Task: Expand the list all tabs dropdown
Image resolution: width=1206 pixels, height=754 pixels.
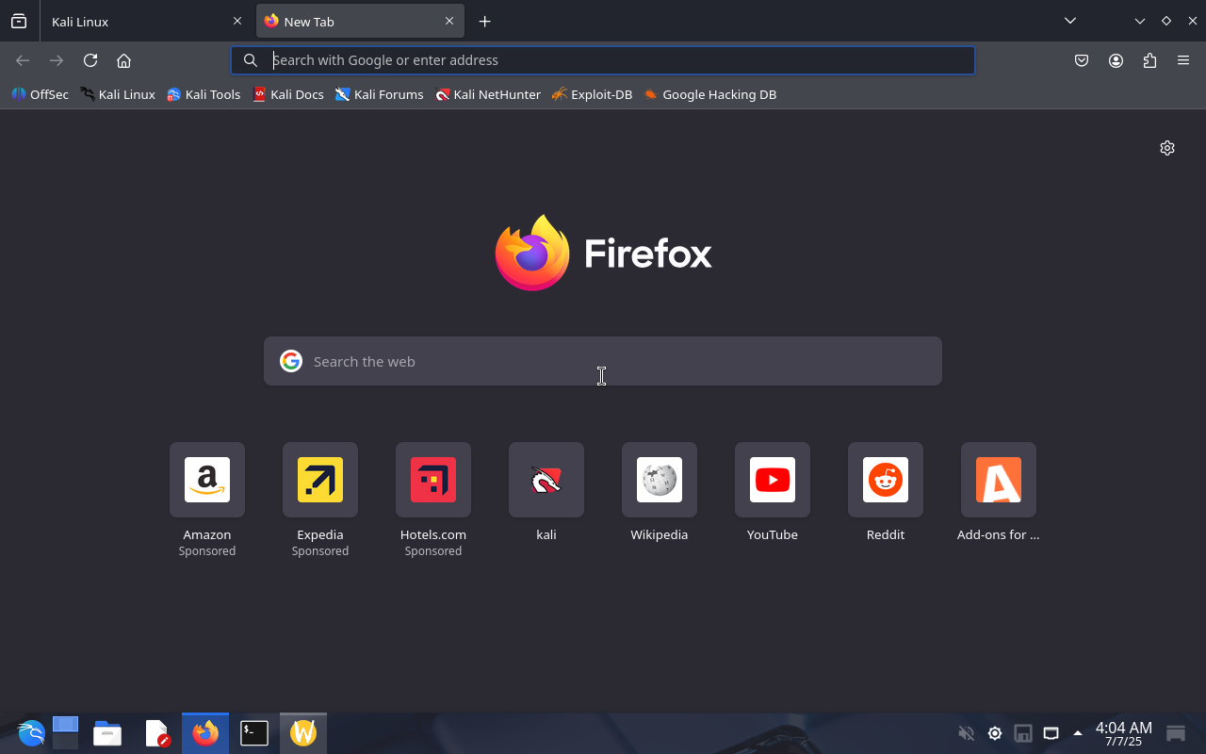Action: 1070,21
